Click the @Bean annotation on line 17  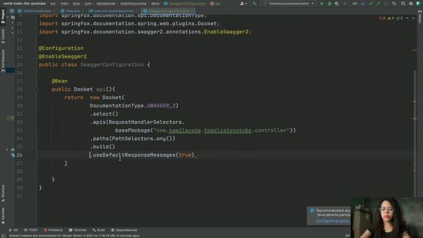coord(59,81)
